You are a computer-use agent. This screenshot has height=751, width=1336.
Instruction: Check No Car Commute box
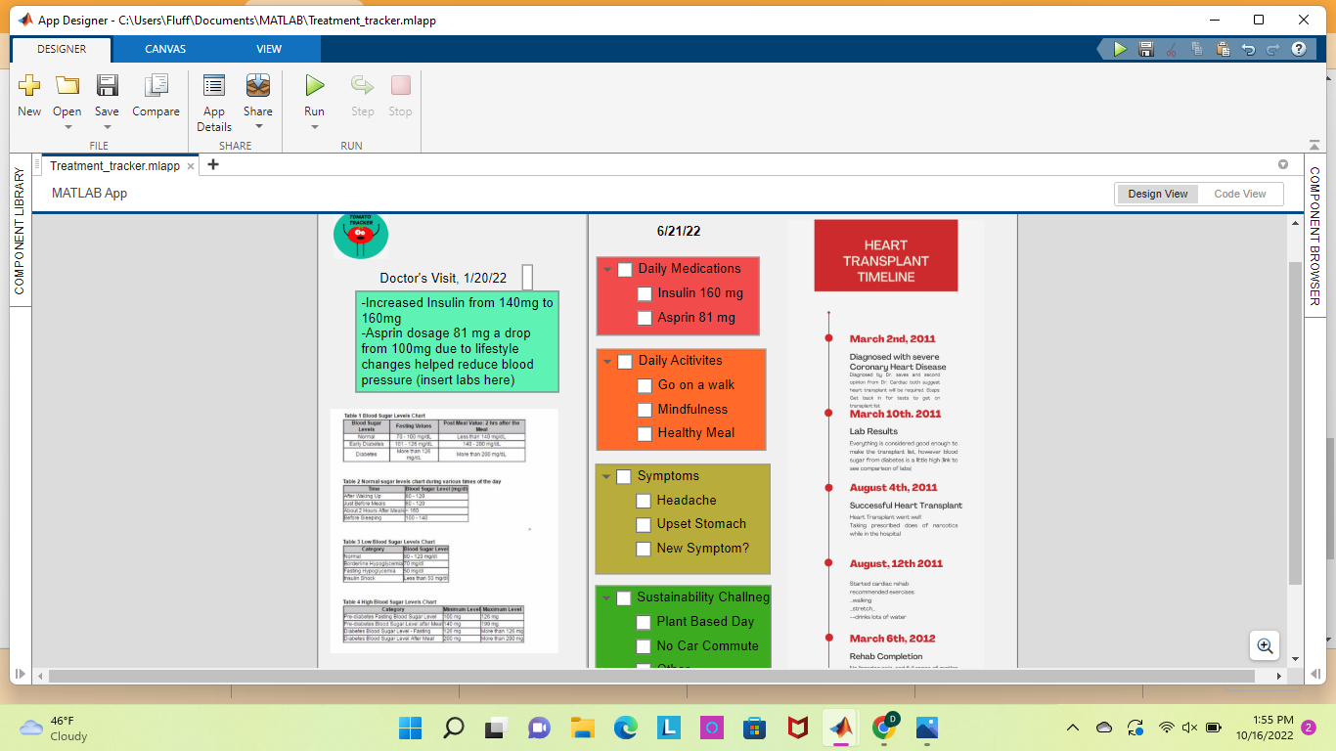pos(644,646)
